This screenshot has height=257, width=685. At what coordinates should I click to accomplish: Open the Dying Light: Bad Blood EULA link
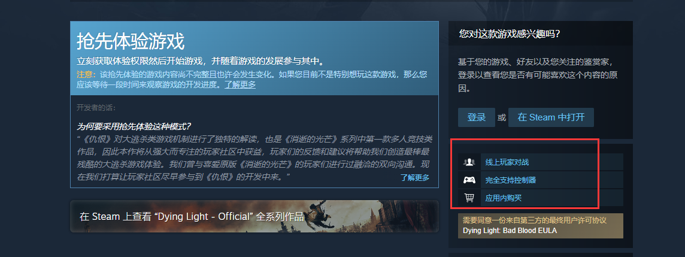point(510,231)
